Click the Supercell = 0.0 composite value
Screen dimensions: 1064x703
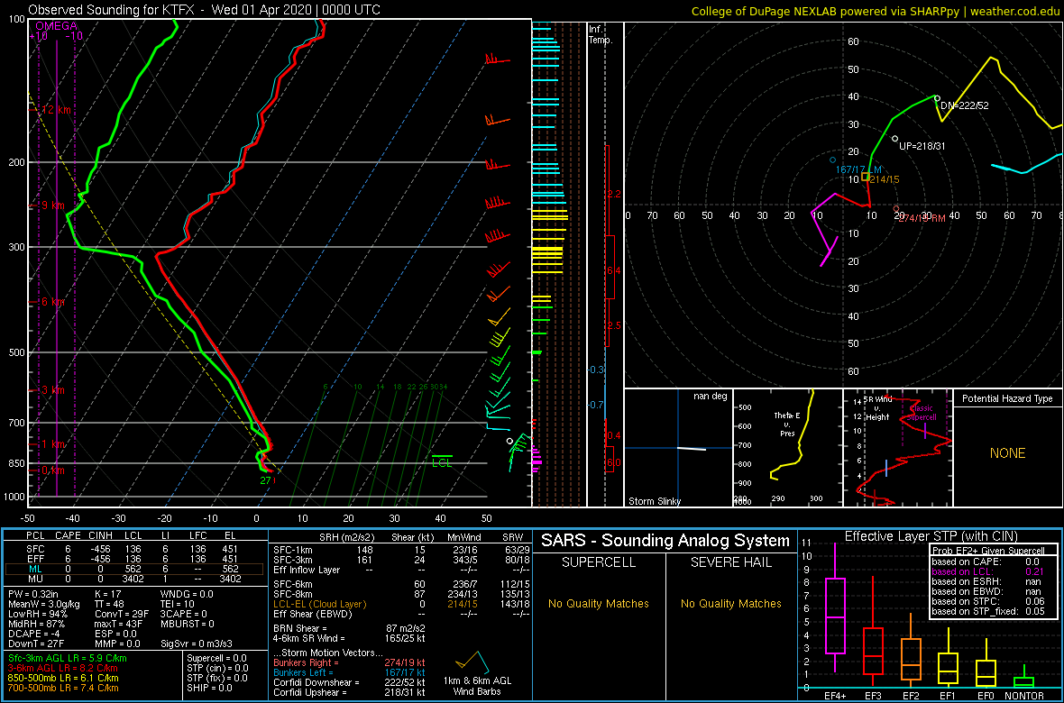[x=216, y=658]
